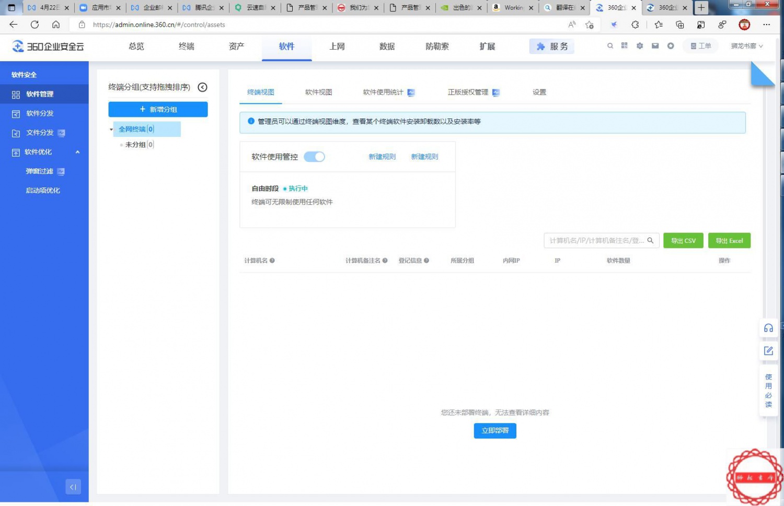
Task: Select the 全网终端 group
Action: click(147, 129)
